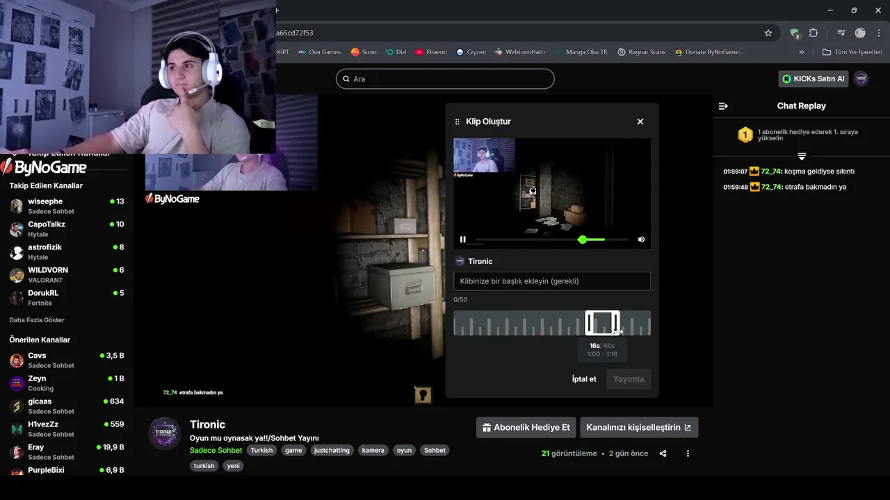Open the green shield extension icon
890x500 pixels.
pos(795,33)
